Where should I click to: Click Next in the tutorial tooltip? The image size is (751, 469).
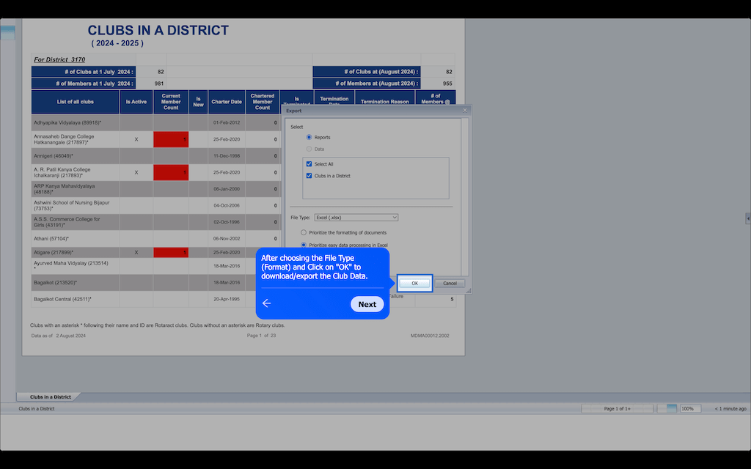tap(367, 304)
